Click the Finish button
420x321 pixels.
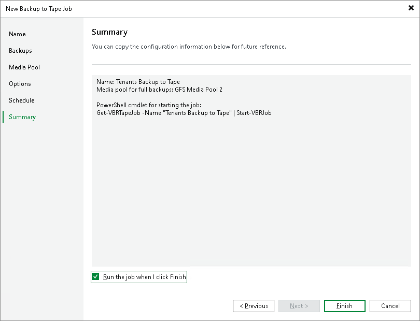344,305
